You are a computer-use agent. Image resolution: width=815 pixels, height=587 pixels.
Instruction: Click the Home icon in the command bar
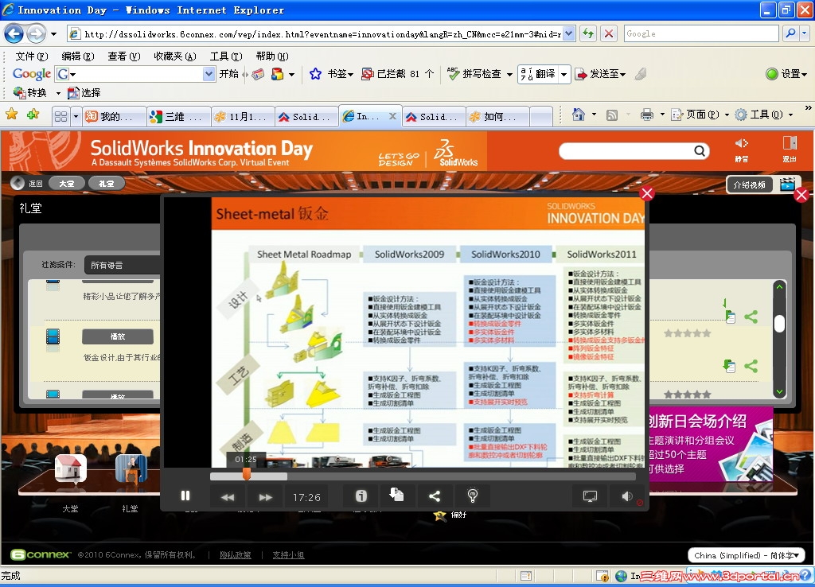coord(578,115)
